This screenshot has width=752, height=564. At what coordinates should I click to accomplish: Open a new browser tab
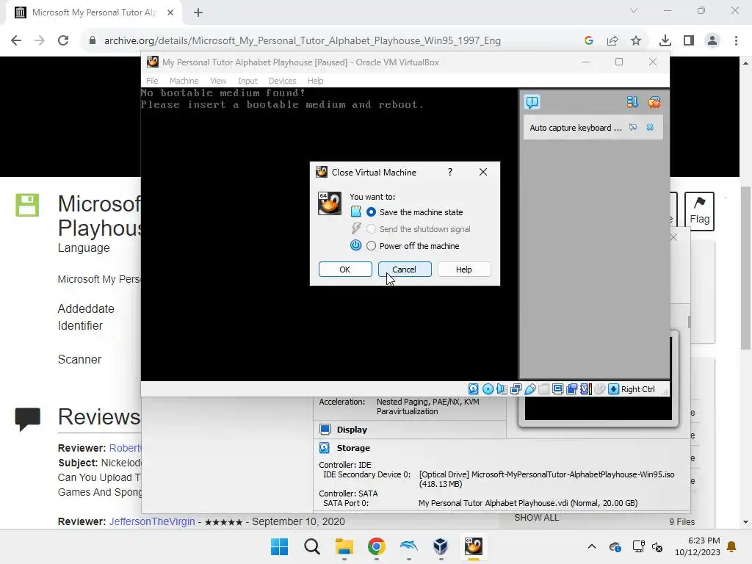(198, 12)
